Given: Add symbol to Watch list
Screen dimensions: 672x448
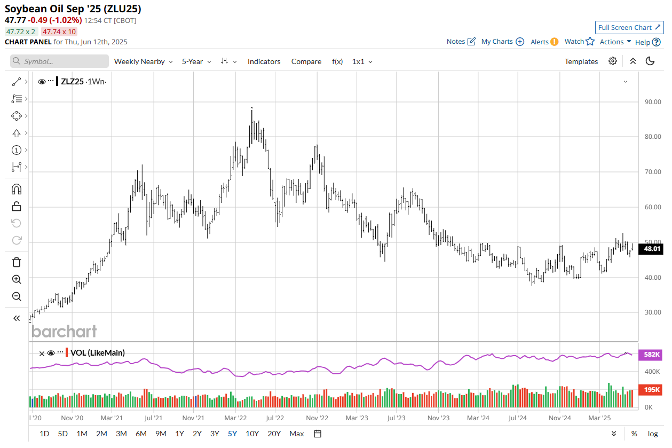Looking at the screenshot, I should coord(580,42).
